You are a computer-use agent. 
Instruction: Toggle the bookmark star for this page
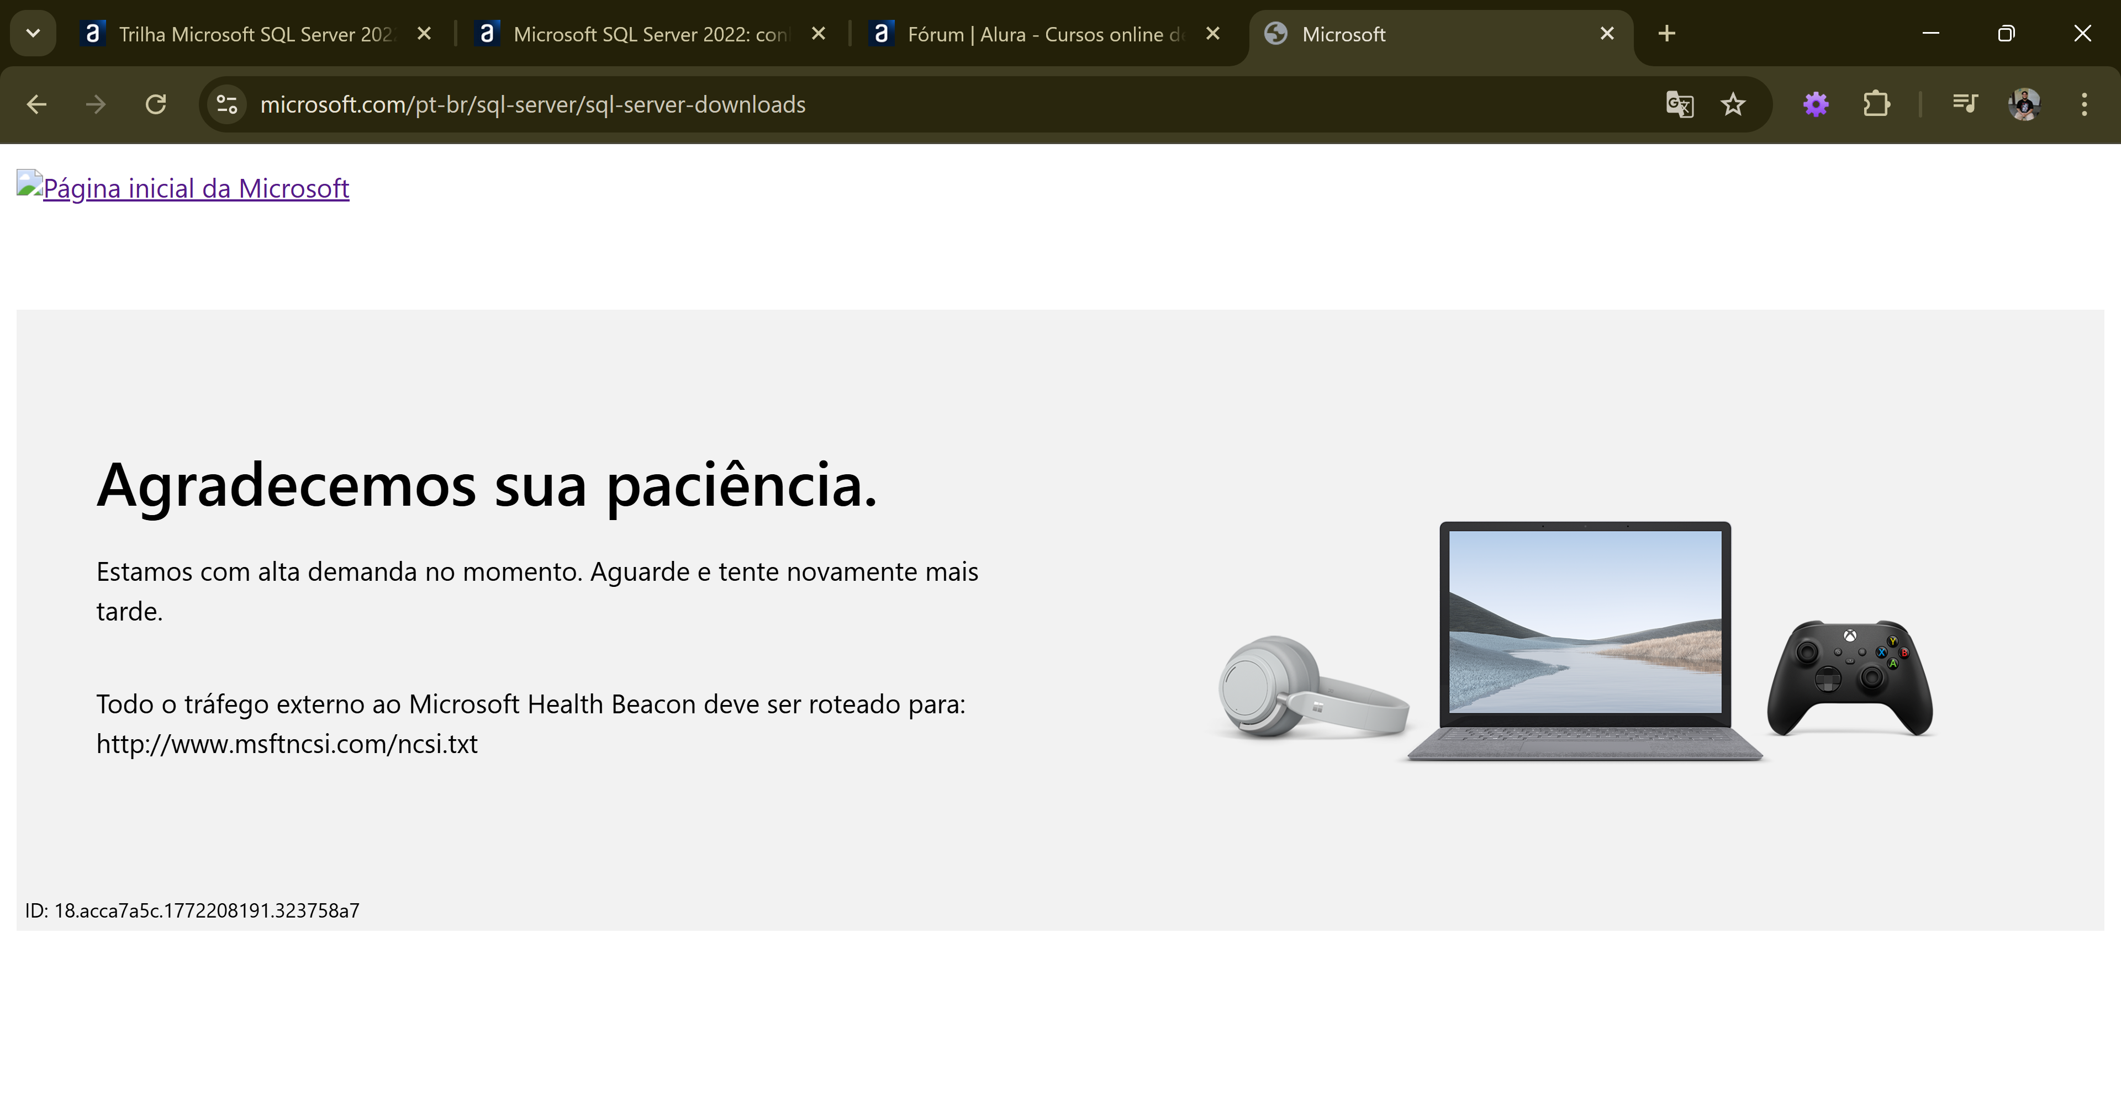coord(1734,104)
